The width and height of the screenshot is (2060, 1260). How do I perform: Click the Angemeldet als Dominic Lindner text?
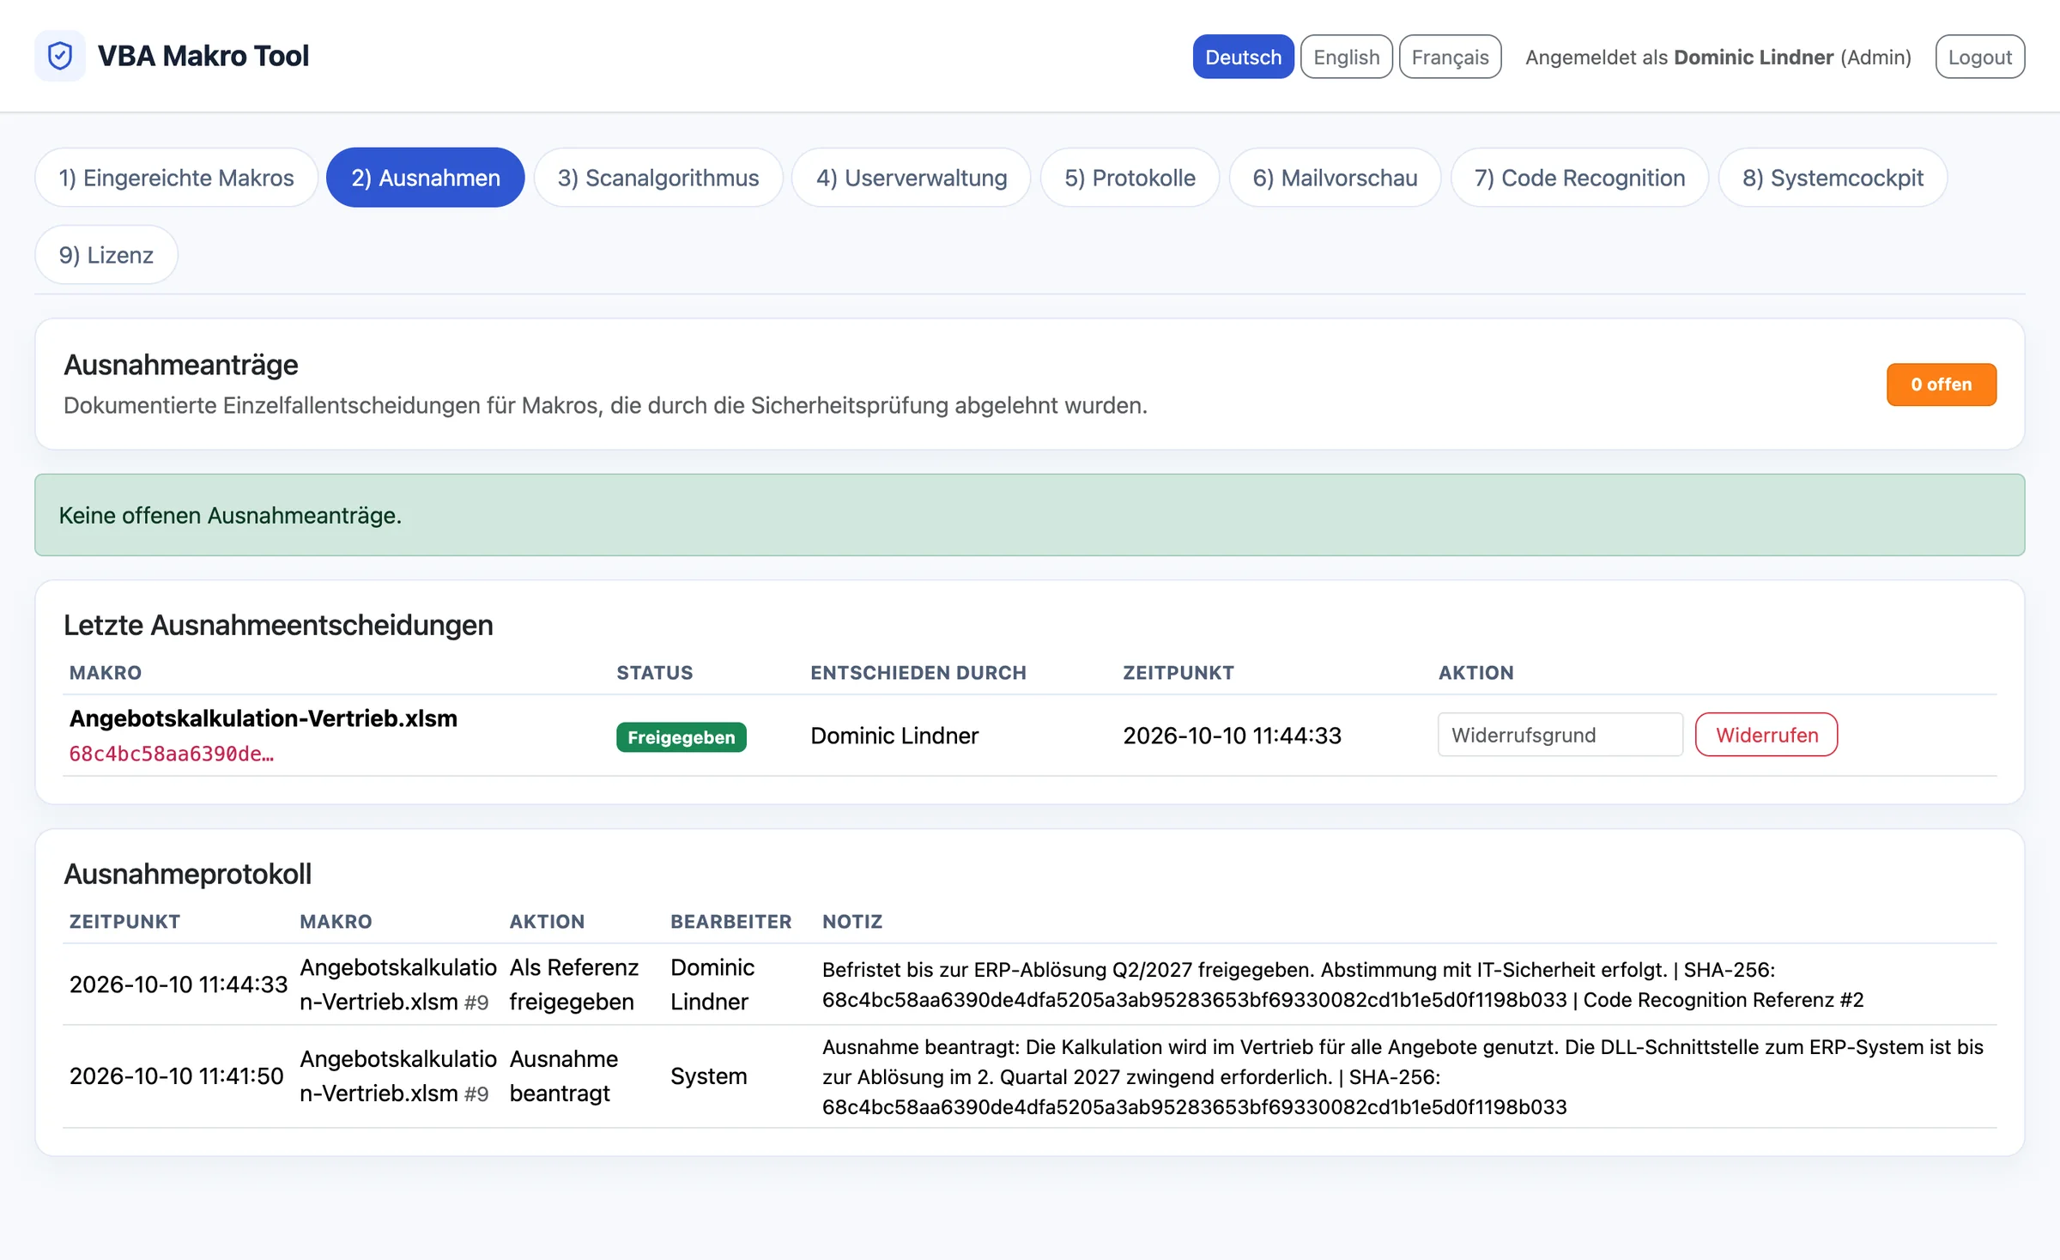(x=1718, y=57)
